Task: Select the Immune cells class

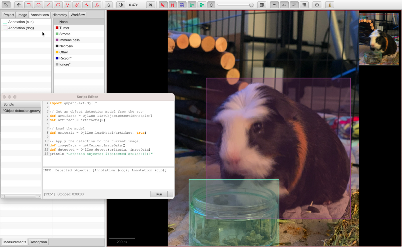Action: pyautogui.click(x=79, y=40)
